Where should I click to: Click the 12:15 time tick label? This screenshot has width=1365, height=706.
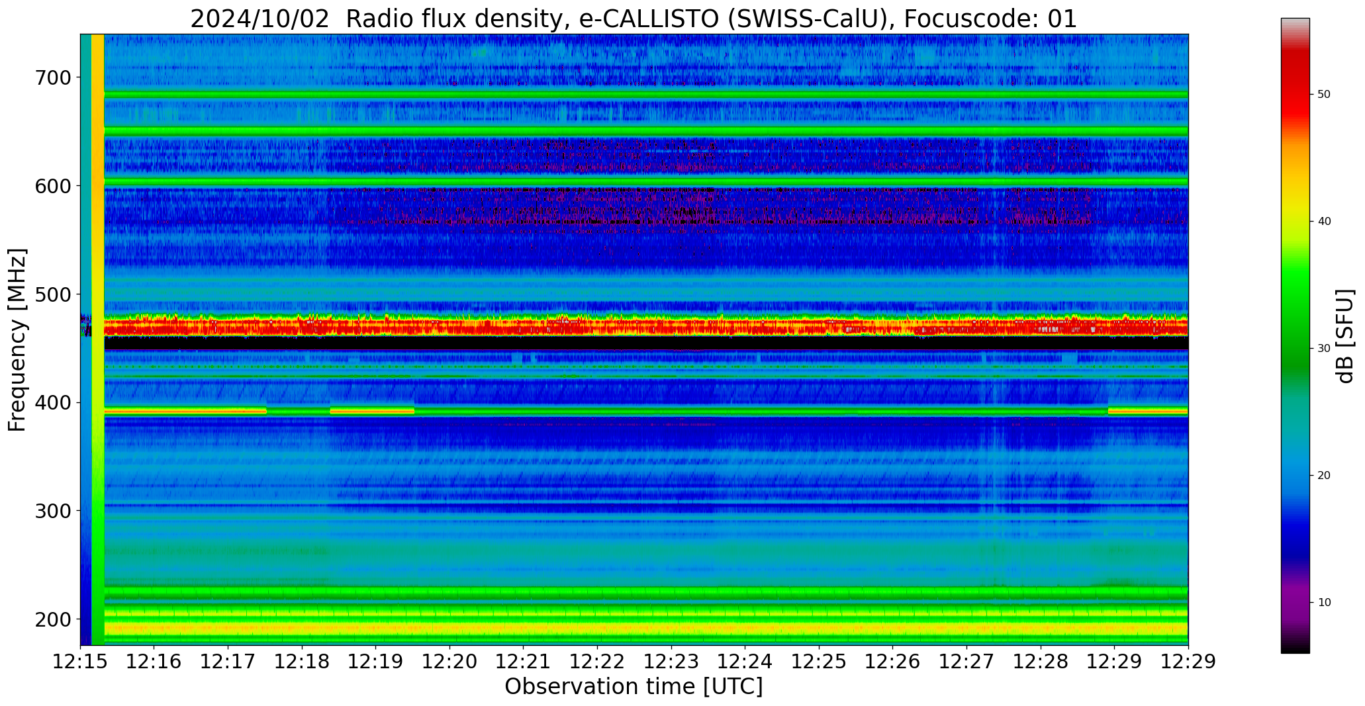pos(80,662)
